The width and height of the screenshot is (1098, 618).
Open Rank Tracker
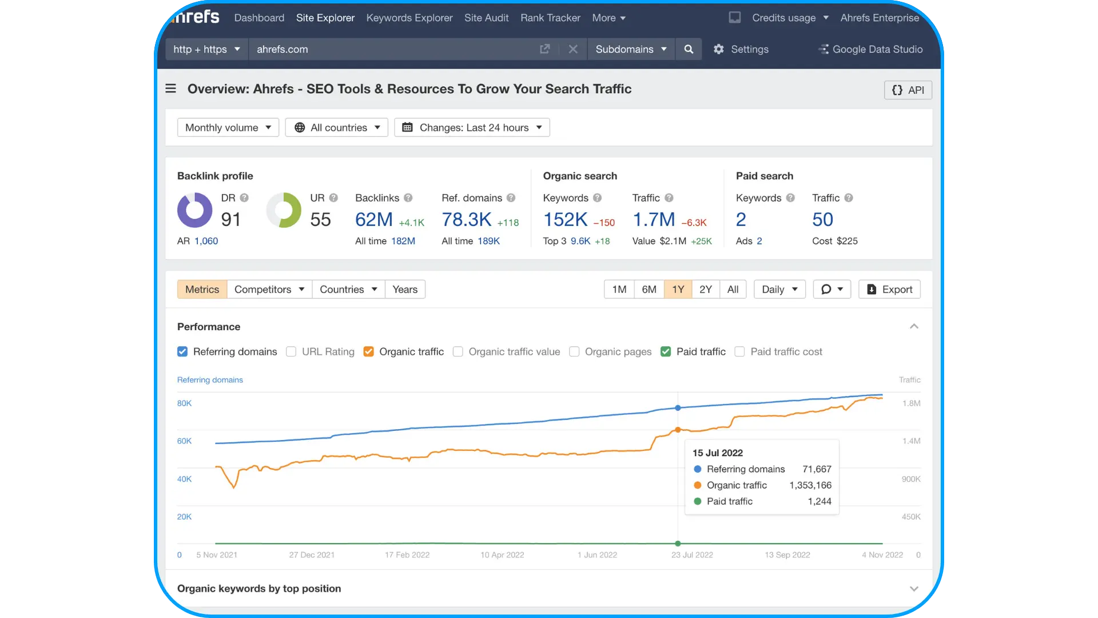(550, 18)
